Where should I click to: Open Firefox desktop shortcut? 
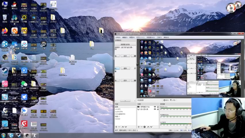pyautogui.click(x=5, y=32)
